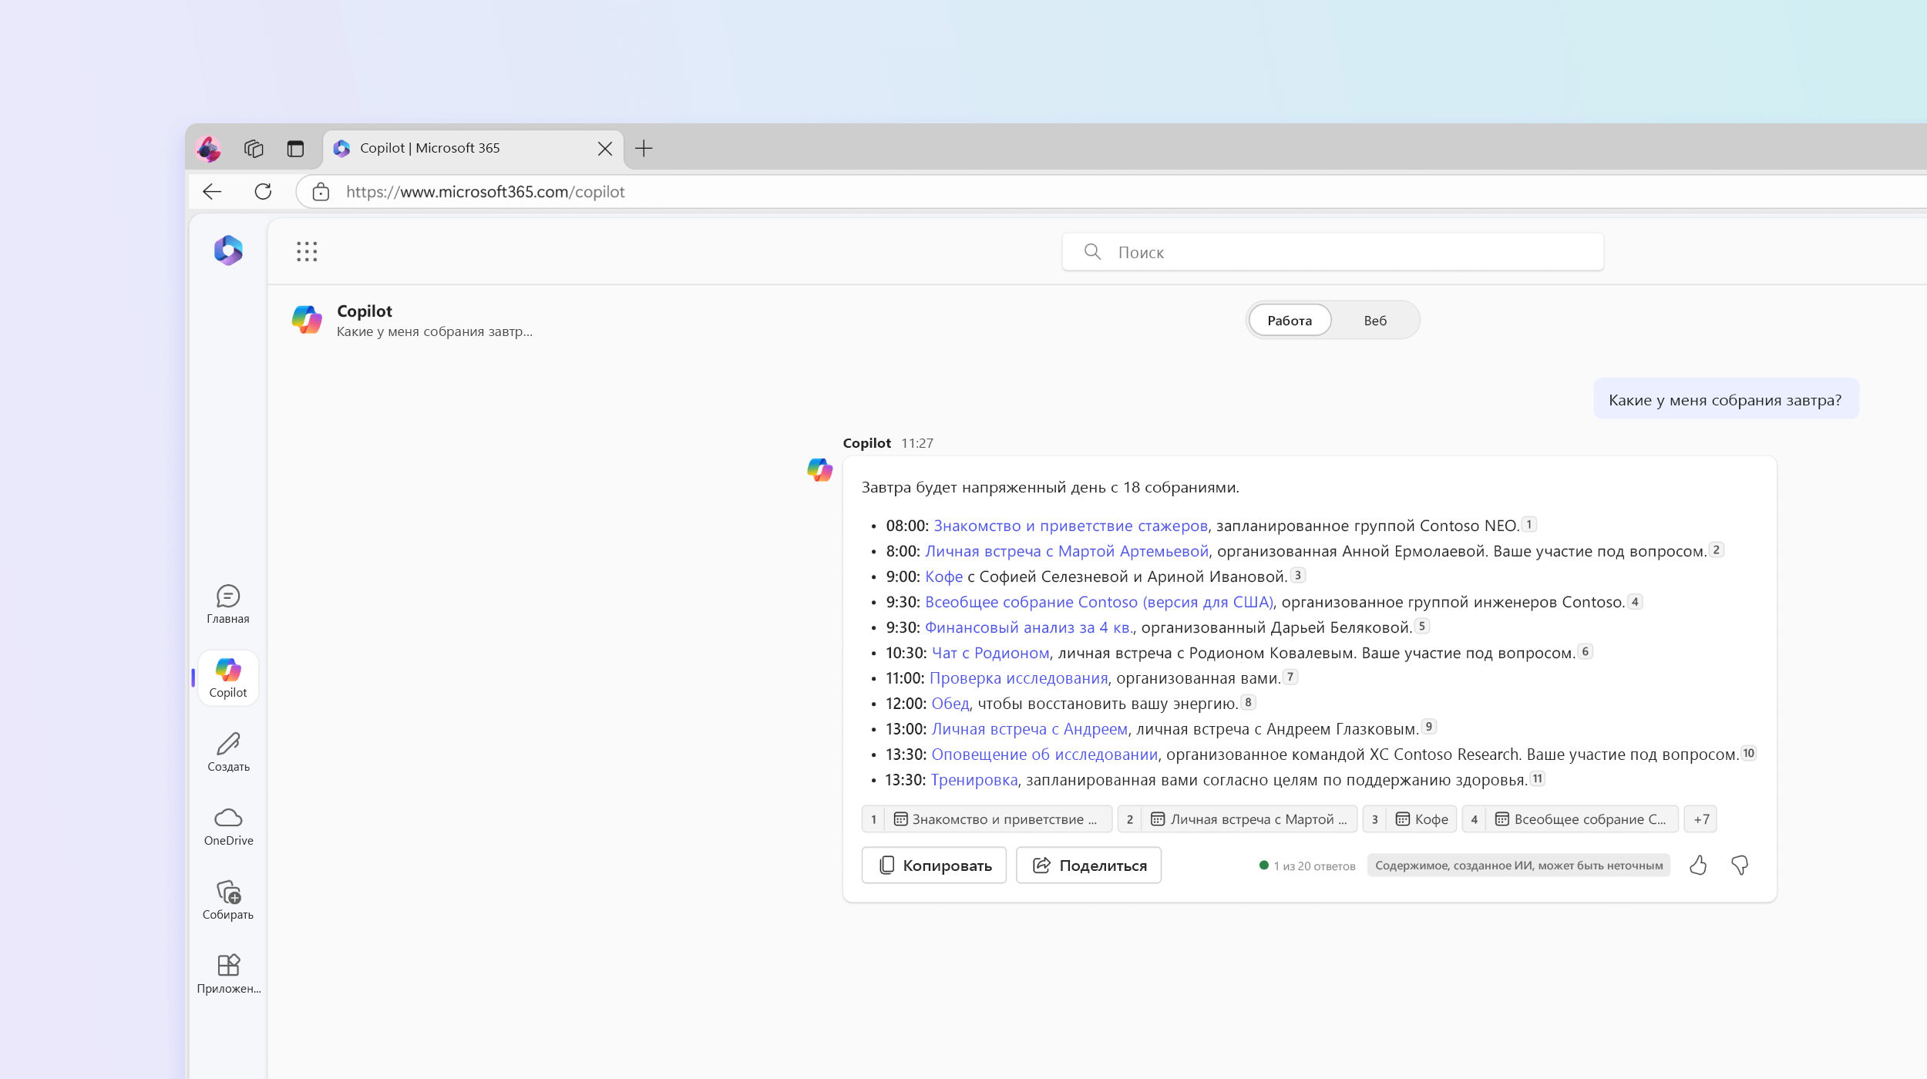
Task: Open a new browser tab
Action: coord(644,148)
